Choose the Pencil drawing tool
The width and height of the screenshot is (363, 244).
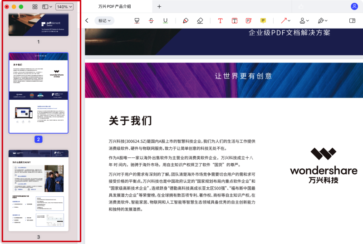point(186,20)
